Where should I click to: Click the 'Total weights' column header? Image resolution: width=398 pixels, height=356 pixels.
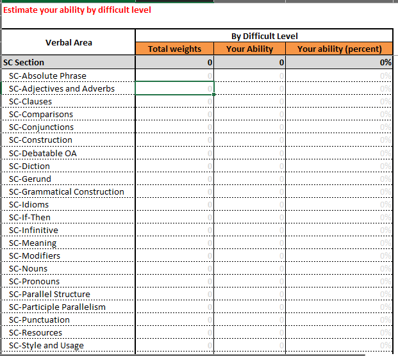pyautogui.click(x=174, y=49)
